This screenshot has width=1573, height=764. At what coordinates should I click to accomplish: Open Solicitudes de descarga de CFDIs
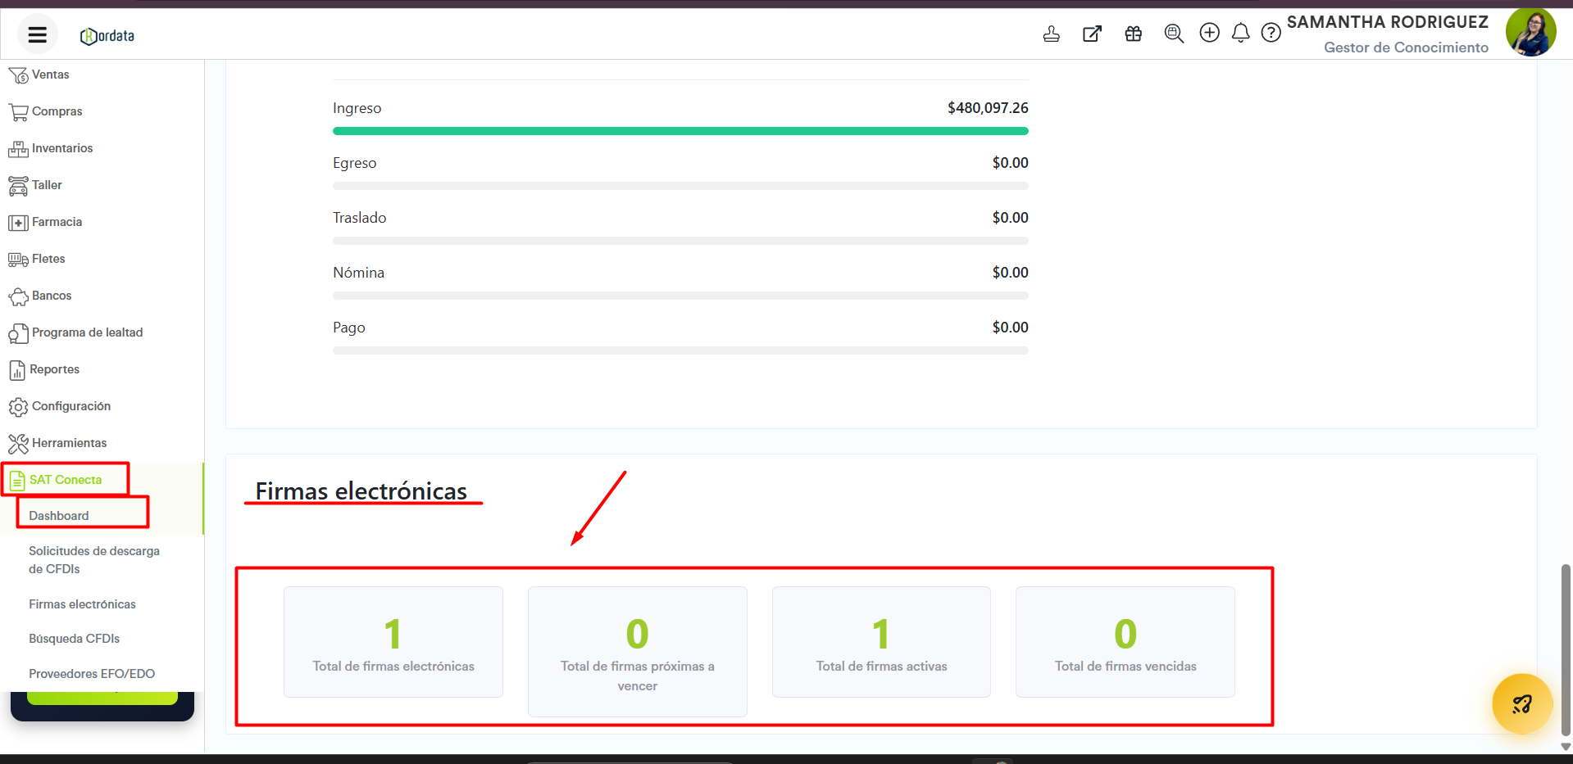(93, 559)
